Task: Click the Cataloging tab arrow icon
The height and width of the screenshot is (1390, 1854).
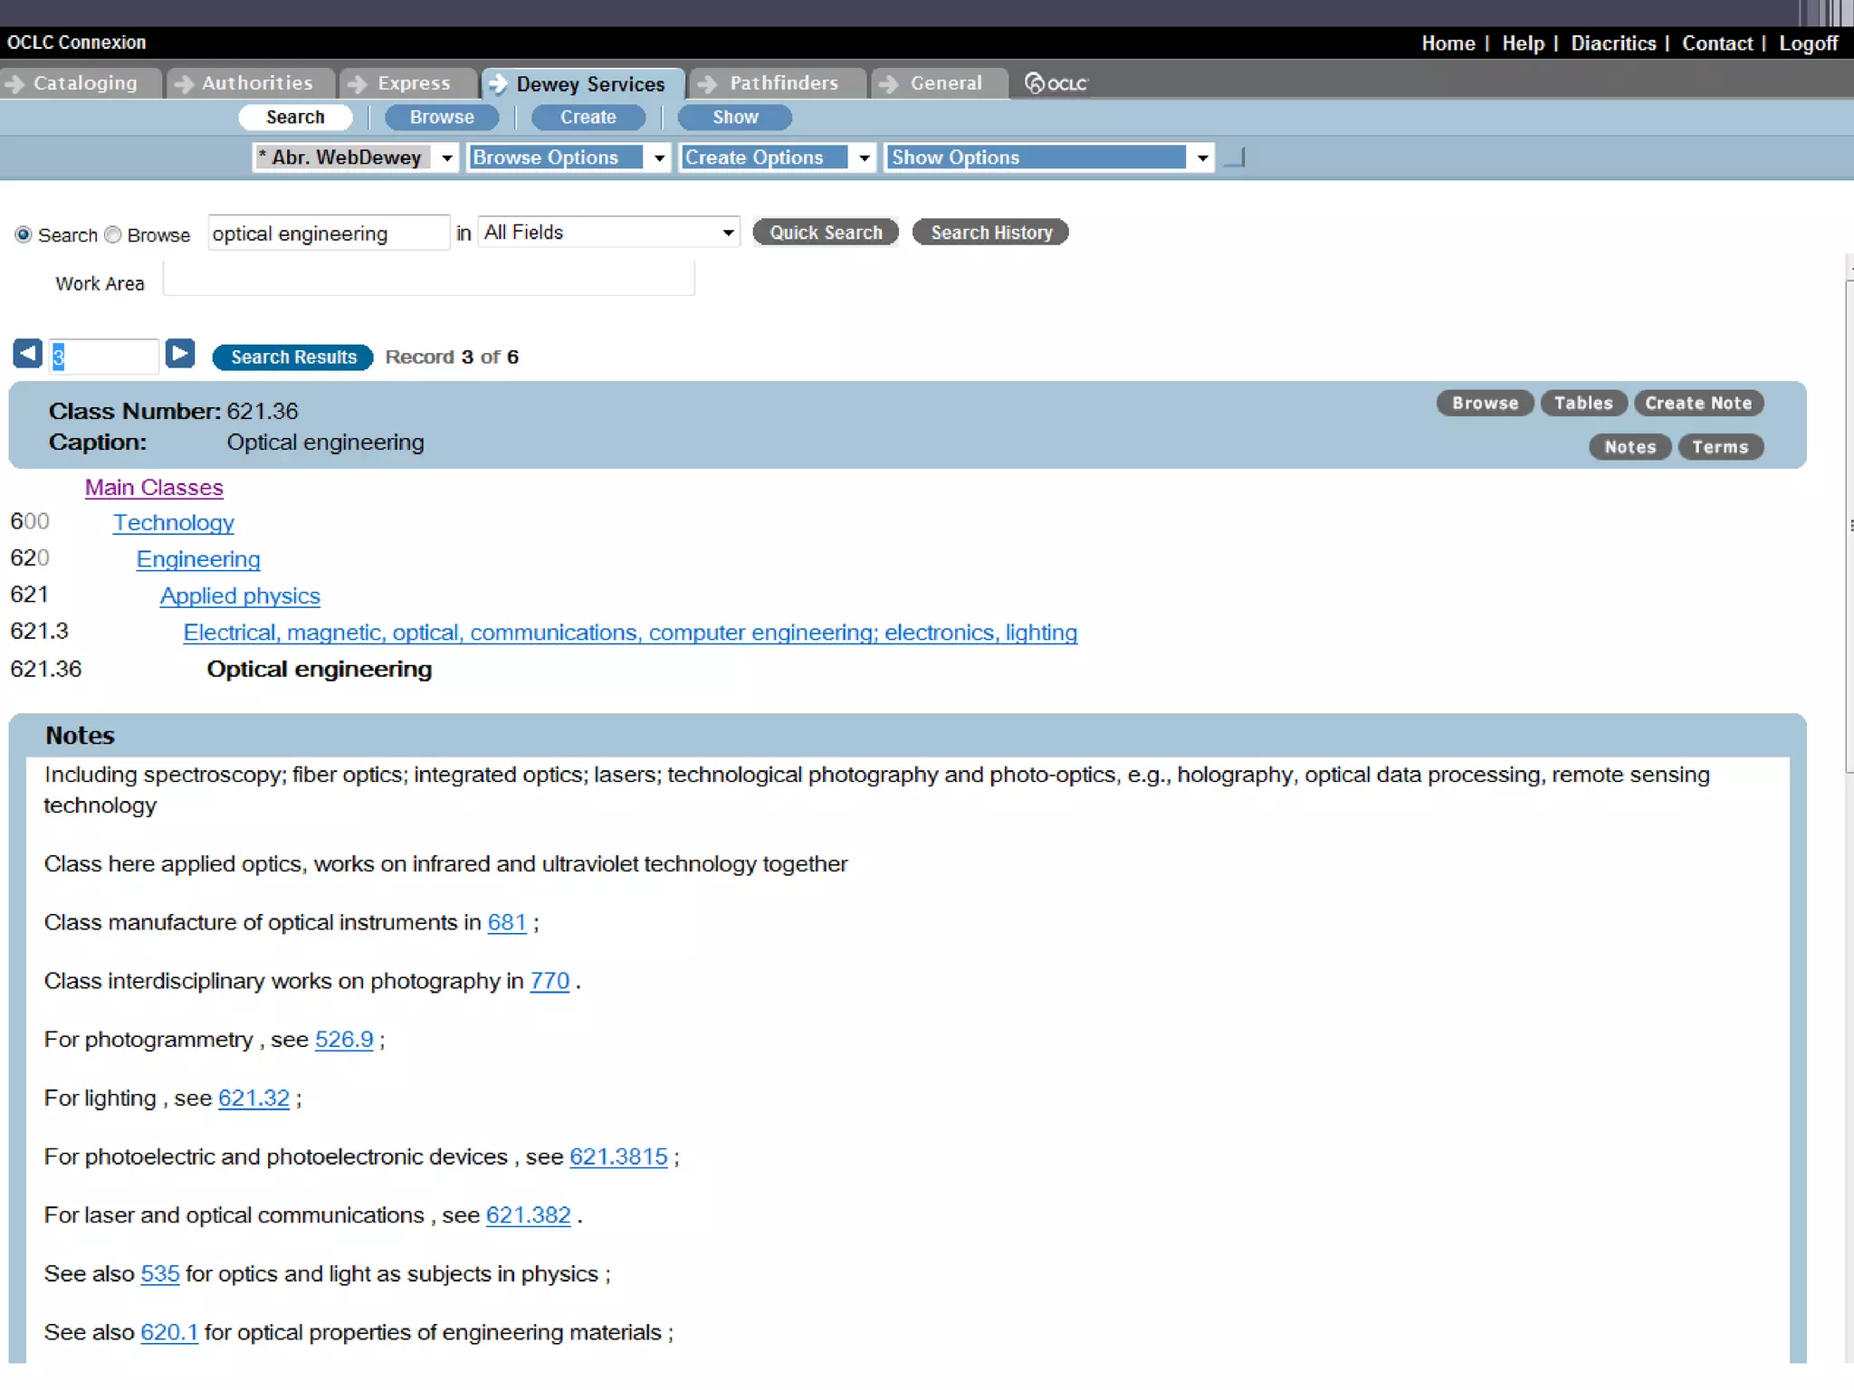Action: pos(14,83)
